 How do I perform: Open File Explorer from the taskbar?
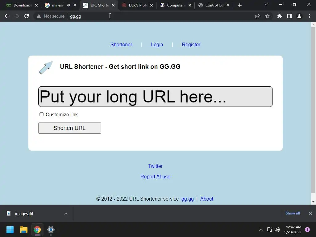[23, 230]
